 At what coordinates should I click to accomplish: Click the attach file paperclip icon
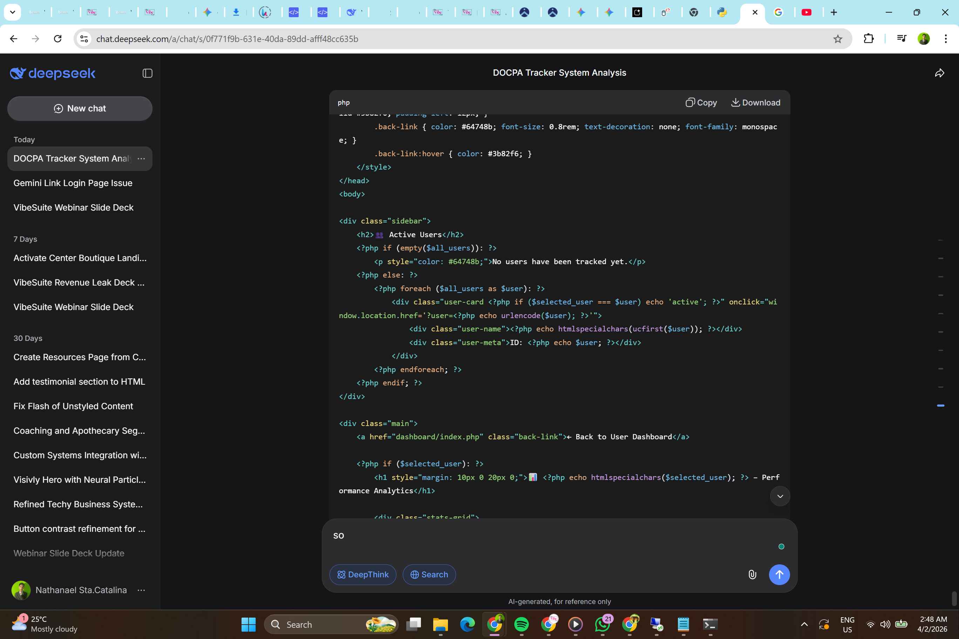(752, 575)
